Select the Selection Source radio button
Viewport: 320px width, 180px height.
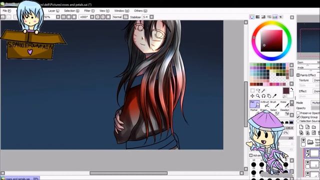point(298,121)
